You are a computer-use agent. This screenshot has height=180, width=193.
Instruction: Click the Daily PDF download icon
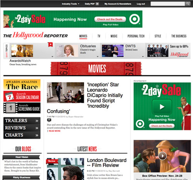(97, 4)
